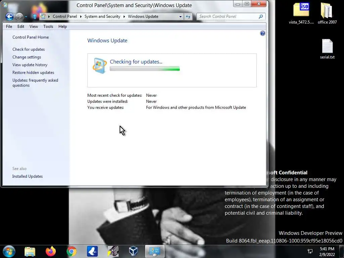The image size is (344, 258).
Task: Minimize the Windows Update window
Action: click(x=238, y=4)
